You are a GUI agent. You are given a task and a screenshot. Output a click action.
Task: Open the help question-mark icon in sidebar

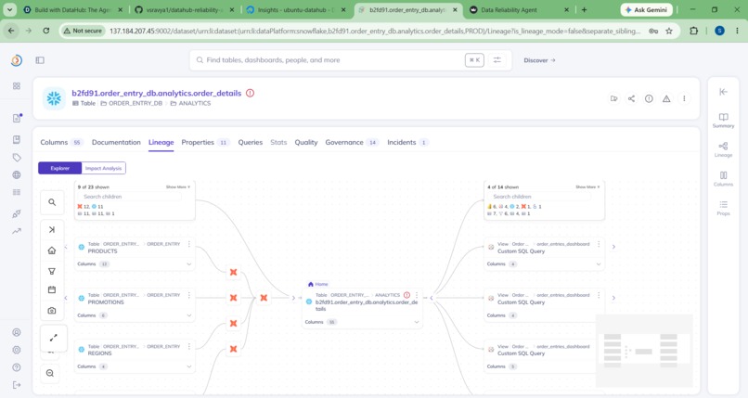[x=17, y=367]
